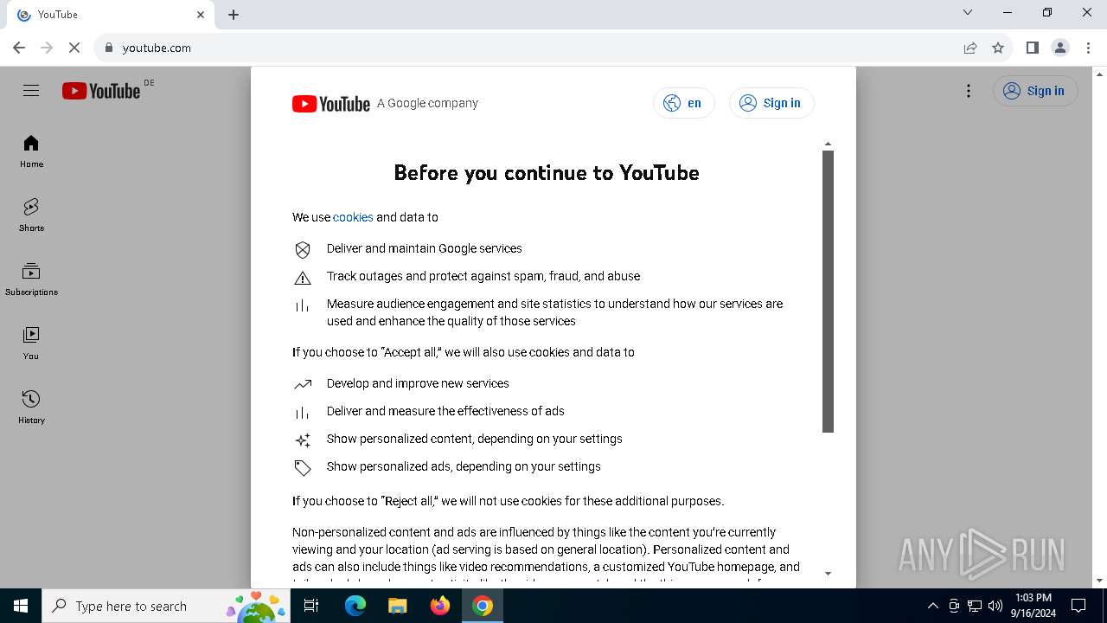The height and width of the screenshot is (623, 1107).
Task: Close the YouTube browser tab
Action: (x=201, y=15)
